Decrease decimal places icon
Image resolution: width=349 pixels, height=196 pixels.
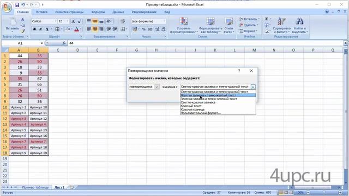click(164, 29)
